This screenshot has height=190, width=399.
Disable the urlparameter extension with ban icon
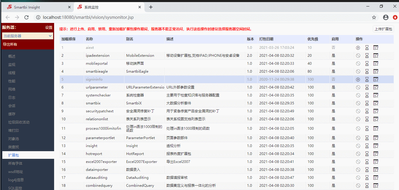point(358,87)
